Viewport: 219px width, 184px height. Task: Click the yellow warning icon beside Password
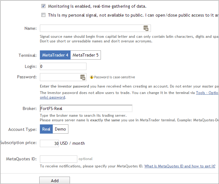92,77
